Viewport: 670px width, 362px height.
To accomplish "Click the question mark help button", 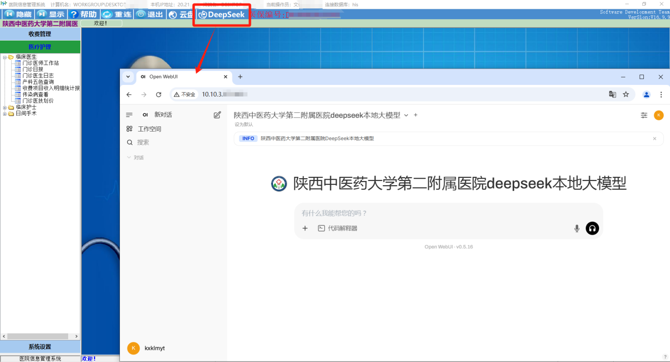I will point(665,357).
